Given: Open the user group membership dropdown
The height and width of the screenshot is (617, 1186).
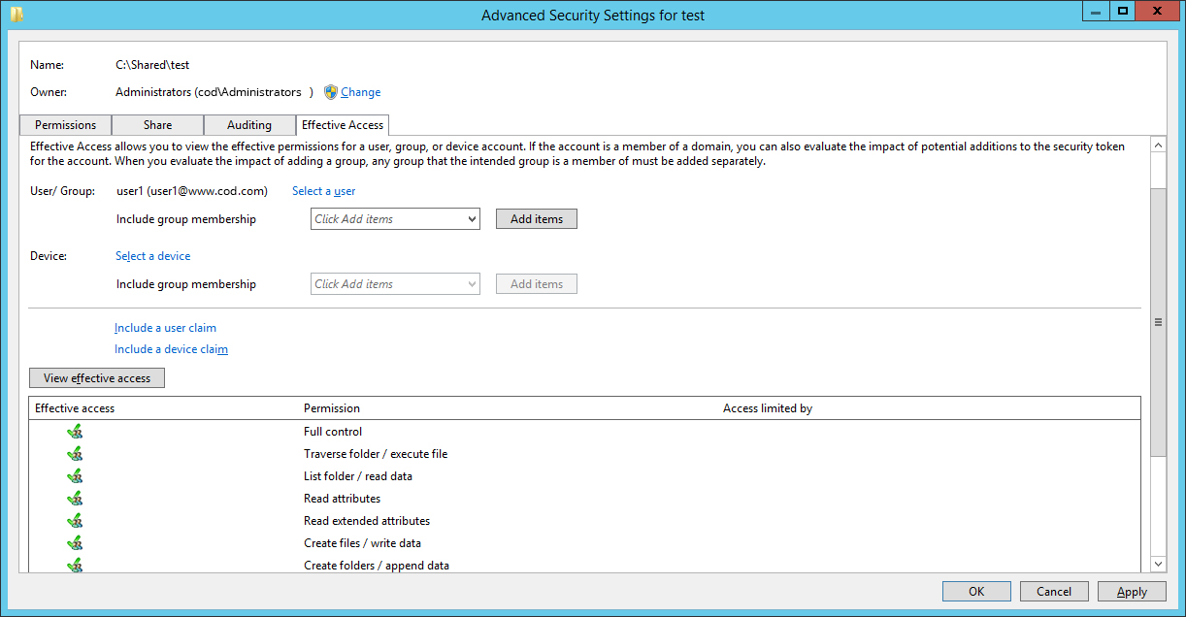Looking at the screenshot, I should click(396, 219).
